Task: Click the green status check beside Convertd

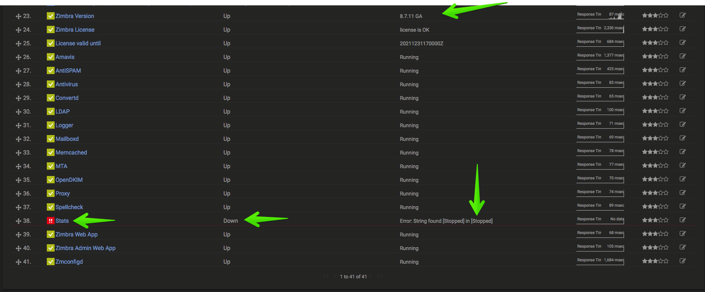Action: point(50,98)
